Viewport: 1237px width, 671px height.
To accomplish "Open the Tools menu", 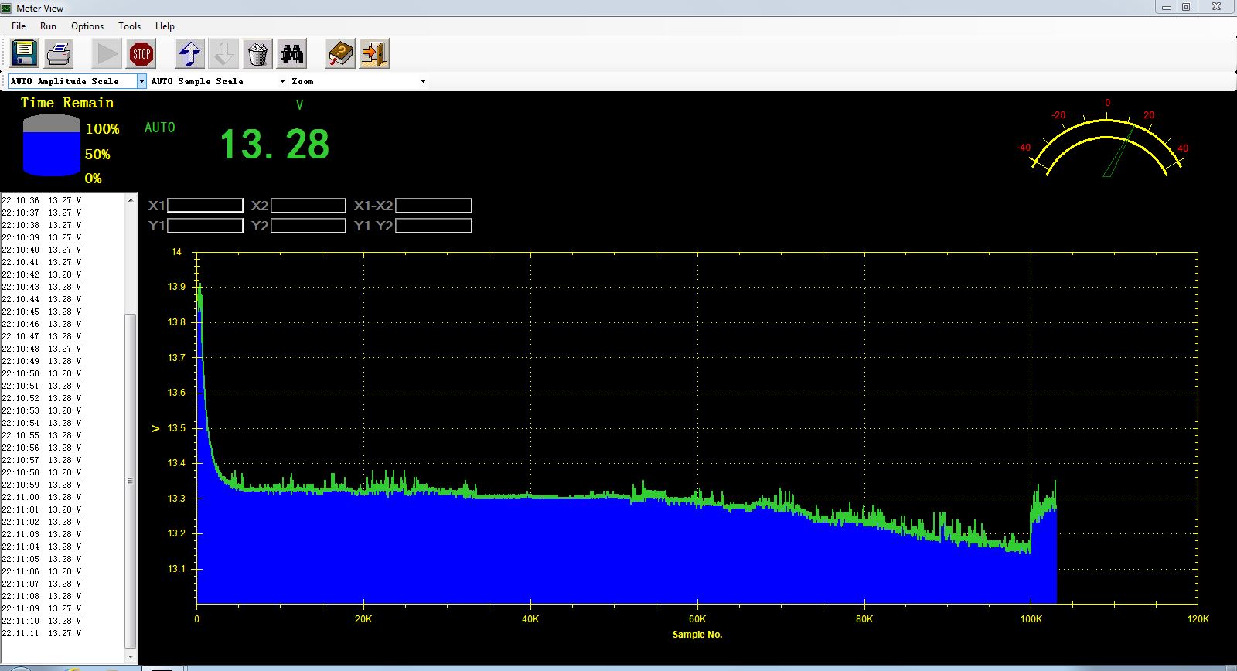I will [129, 26].
